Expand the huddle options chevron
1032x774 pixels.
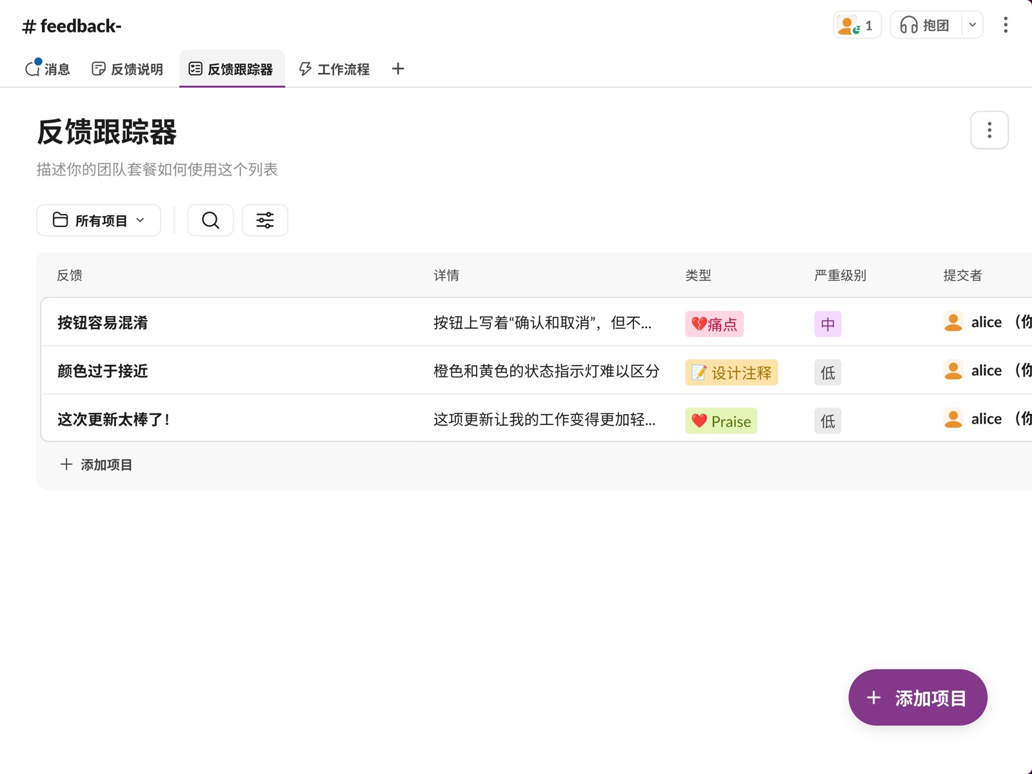coord(971,25)
